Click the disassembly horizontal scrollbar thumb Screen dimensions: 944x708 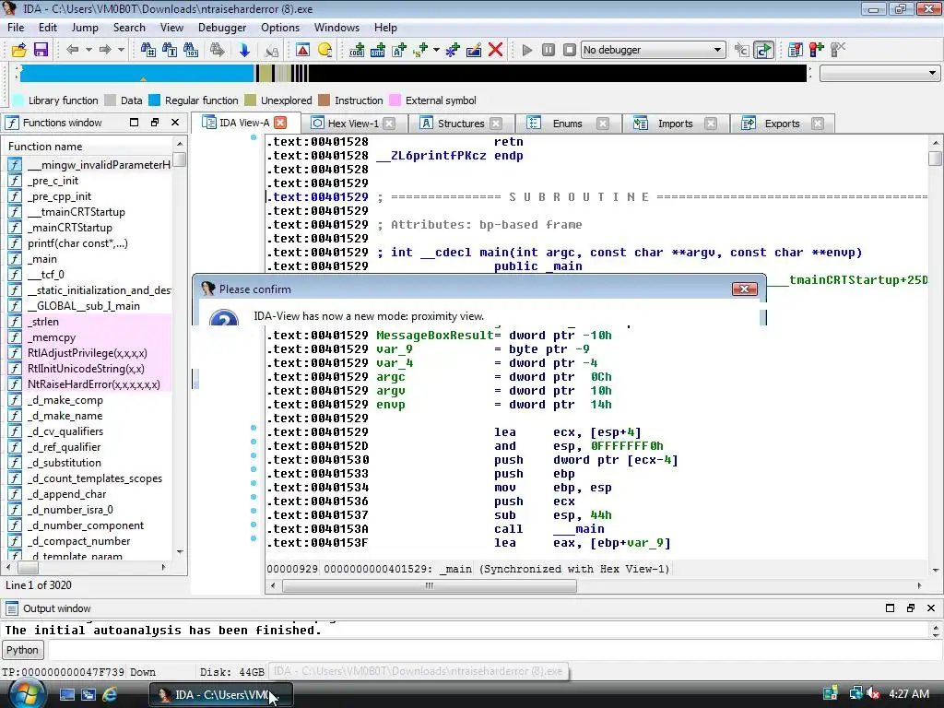430,585
